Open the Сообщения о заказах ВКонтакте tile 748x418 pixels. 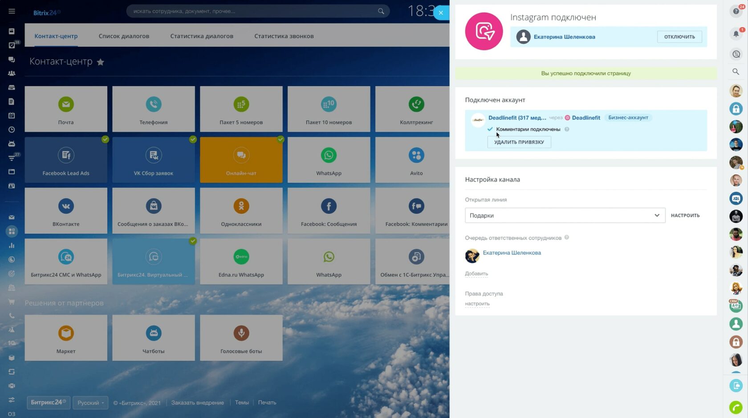[154, 211]
